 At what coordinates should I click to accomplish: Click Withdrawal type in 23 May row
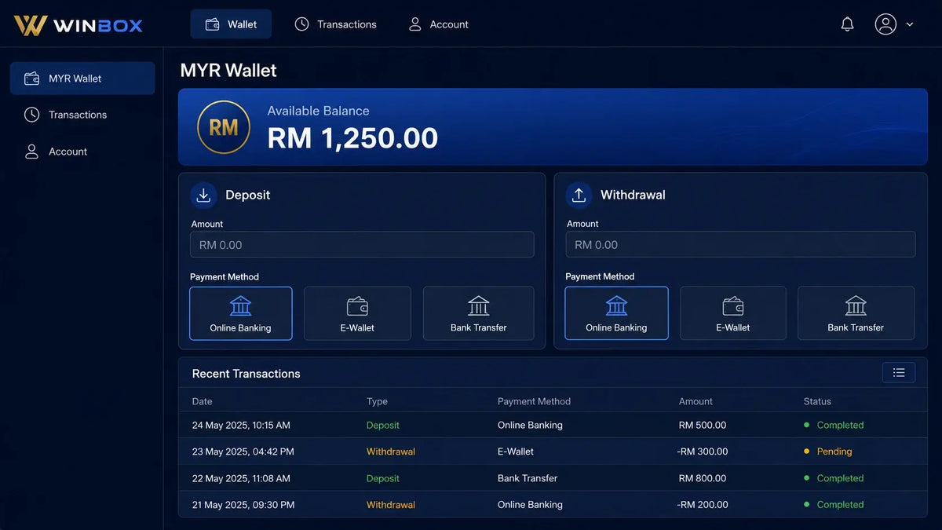tap(391, 451)
